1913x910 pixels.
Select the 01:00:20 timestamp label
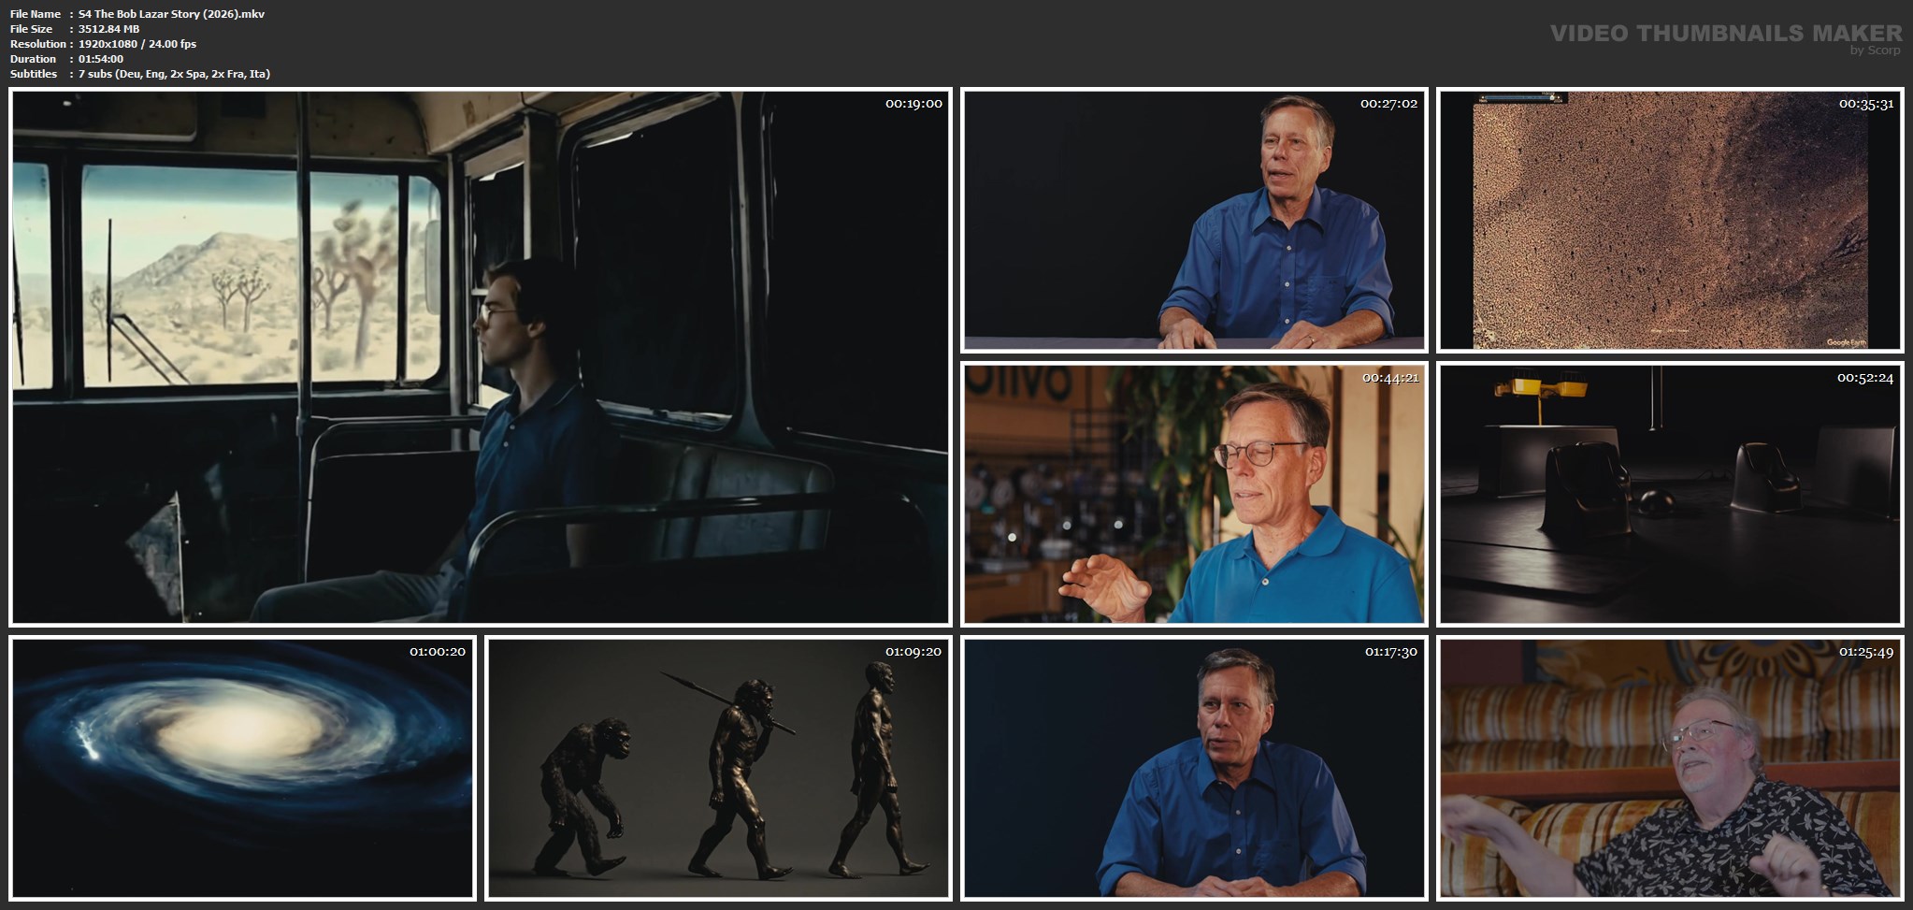pos(437,652)
